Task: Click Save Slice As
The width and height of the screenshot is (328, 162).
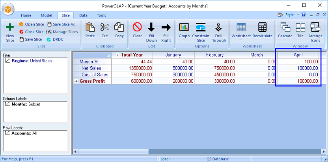Action: pos(61,24)
